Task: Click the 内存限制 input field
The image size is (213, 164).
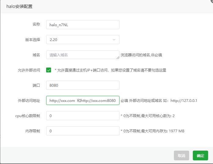Action: click(83, 131)
